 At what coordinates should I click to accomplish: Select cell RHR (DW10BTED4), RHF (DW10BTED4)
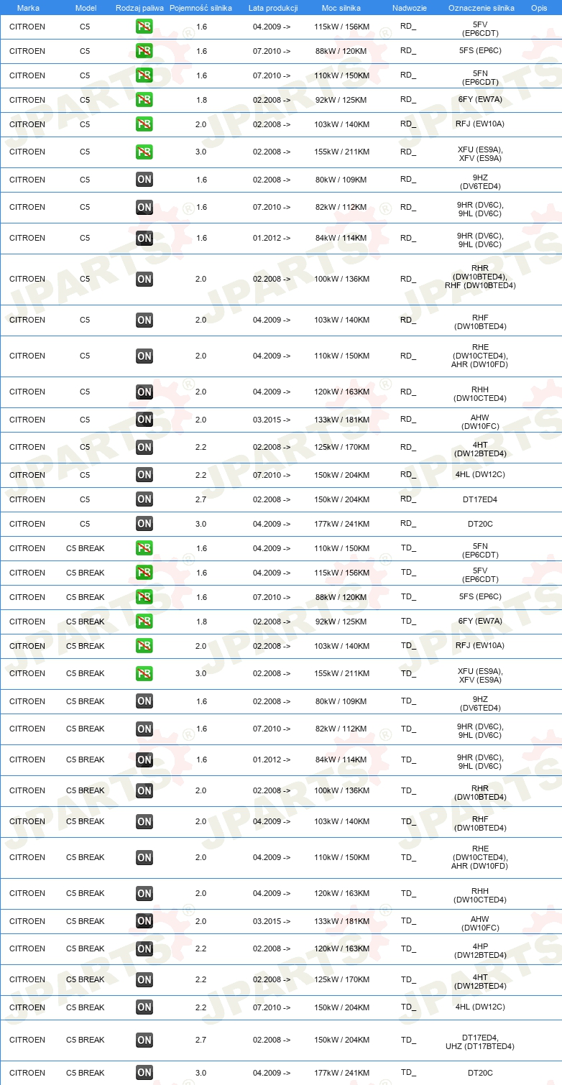pyautogui.click(x=480, y=277)
